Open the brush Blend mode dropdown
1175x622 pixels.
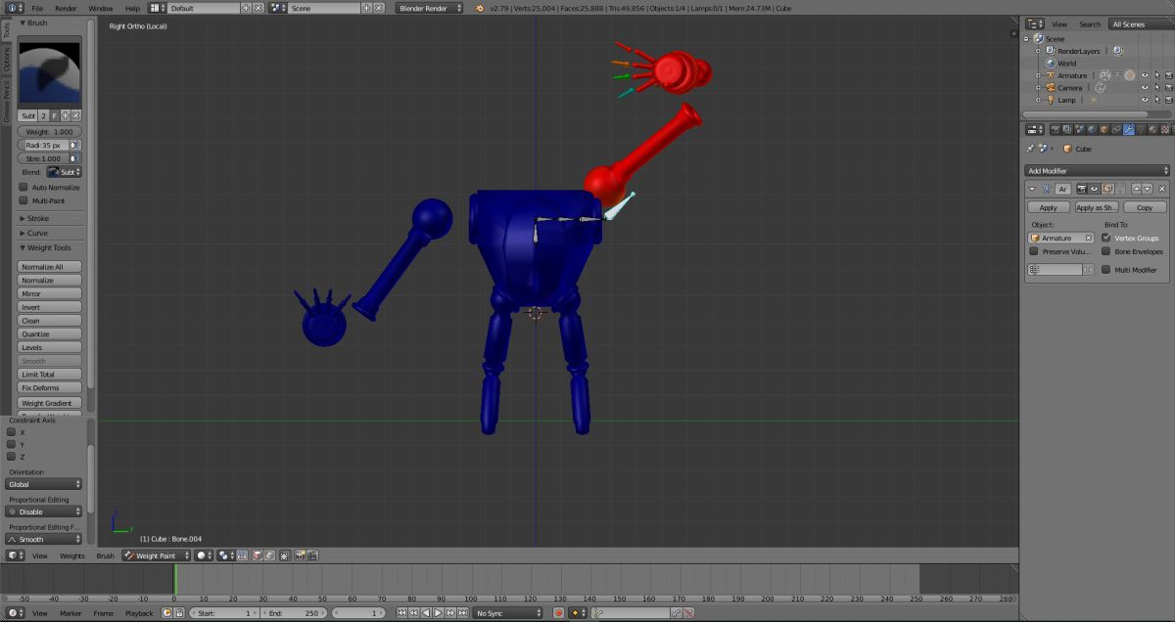[64, 172]
